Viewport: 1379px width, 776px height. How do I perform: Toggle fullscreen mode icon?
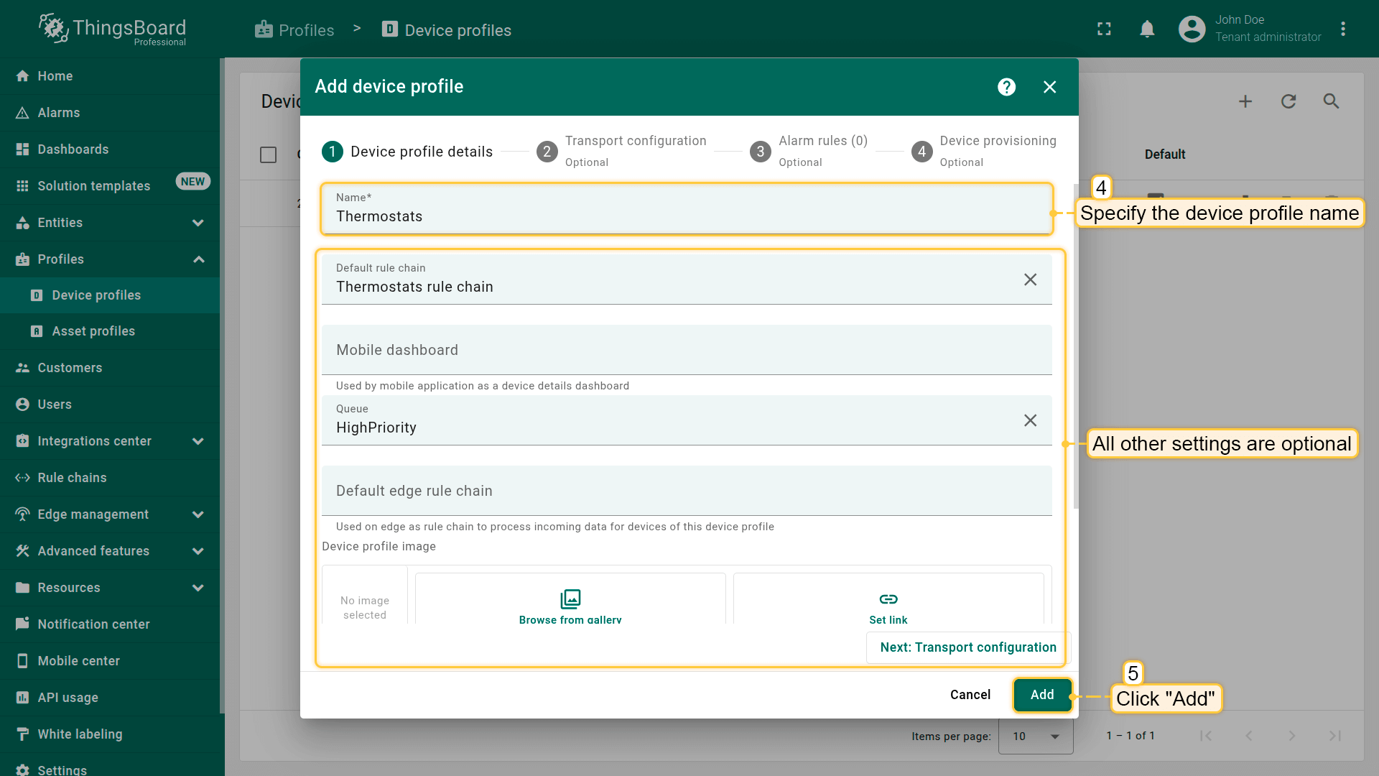click(1104, 29)
